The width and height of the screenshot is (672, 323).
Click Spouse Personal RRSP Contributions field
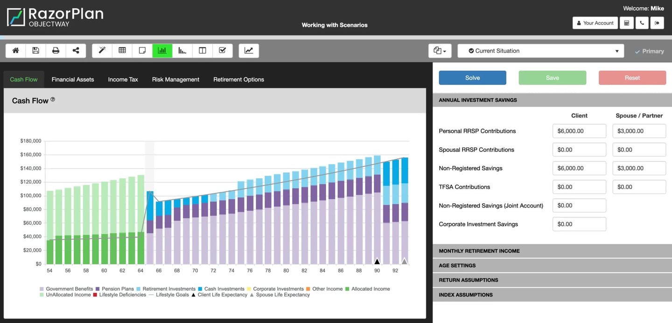click(639, 131)
